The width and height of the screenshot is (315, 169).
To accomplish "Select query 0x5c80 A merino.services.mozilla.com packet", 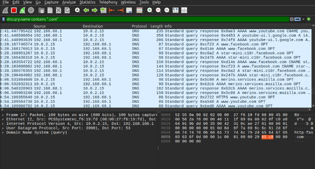I will tap(156, 80).
